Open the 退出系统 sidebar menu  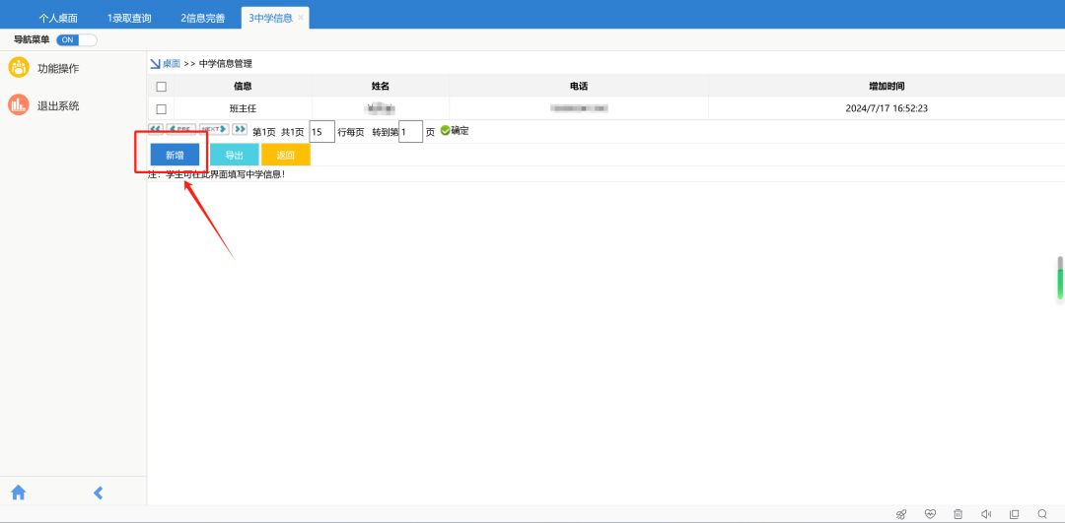tap(57, 105)
